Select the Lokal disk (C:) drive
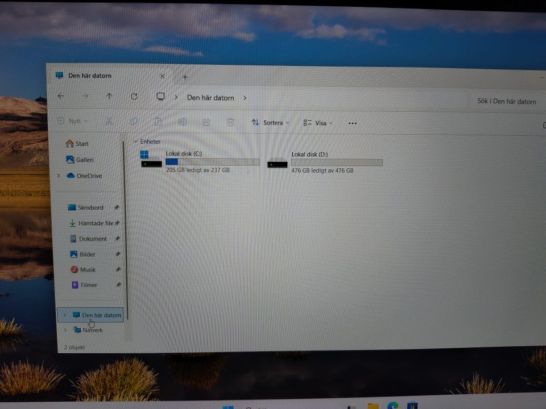The image size is (546, 409). 200,161
